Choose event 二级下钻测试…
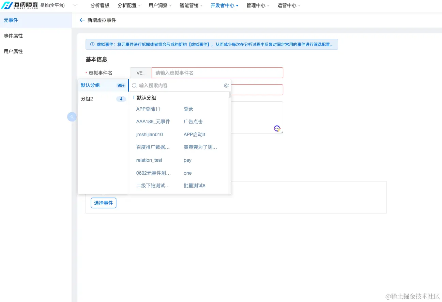442x302 pixels. [x=153, y=186]
